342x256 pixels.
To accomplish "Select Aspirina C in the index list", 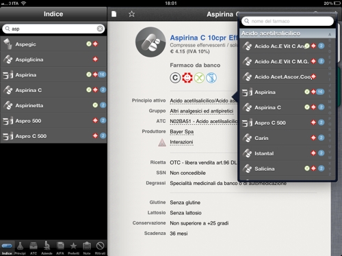I will point(53,90).
